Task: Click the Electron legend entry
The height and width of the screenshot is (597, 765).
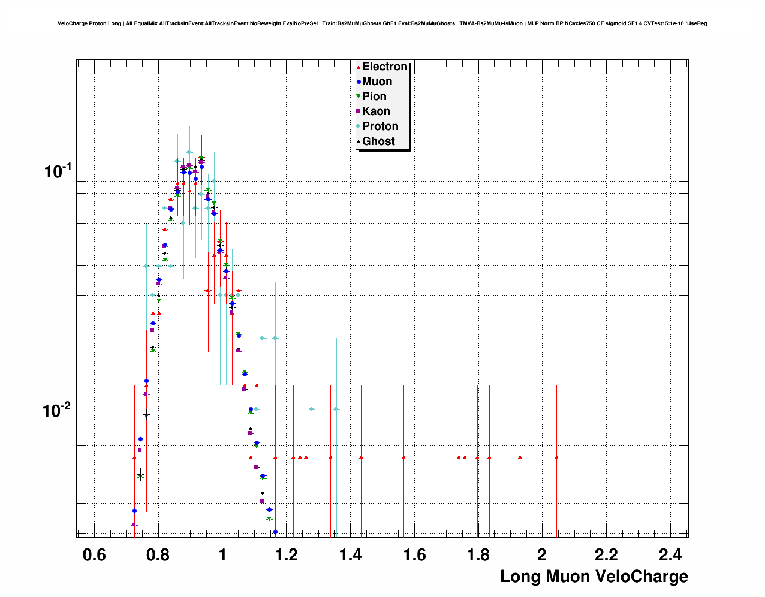Action: click(x=382, y=67)
